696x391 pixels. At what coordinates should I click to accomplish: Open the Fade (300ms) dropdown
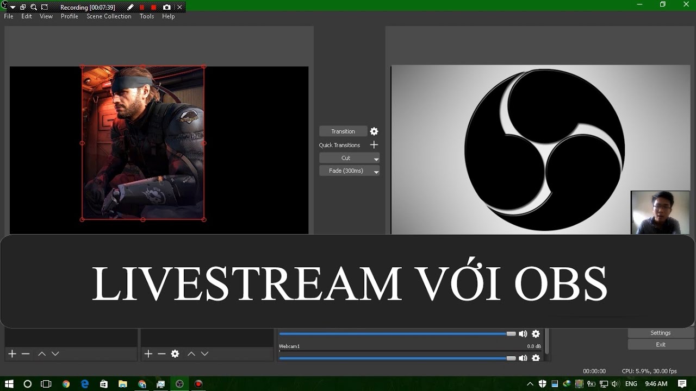coord(376,171)
